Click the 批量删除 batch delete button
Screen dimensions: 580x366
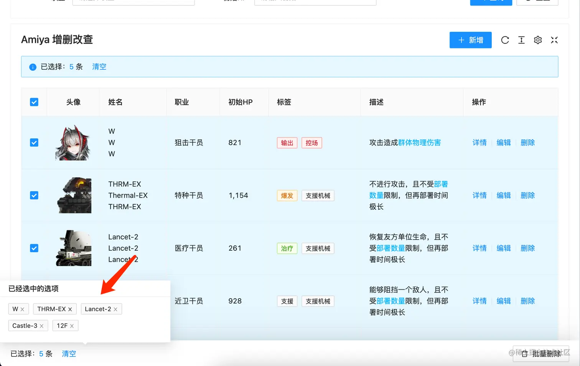(541, 353)
